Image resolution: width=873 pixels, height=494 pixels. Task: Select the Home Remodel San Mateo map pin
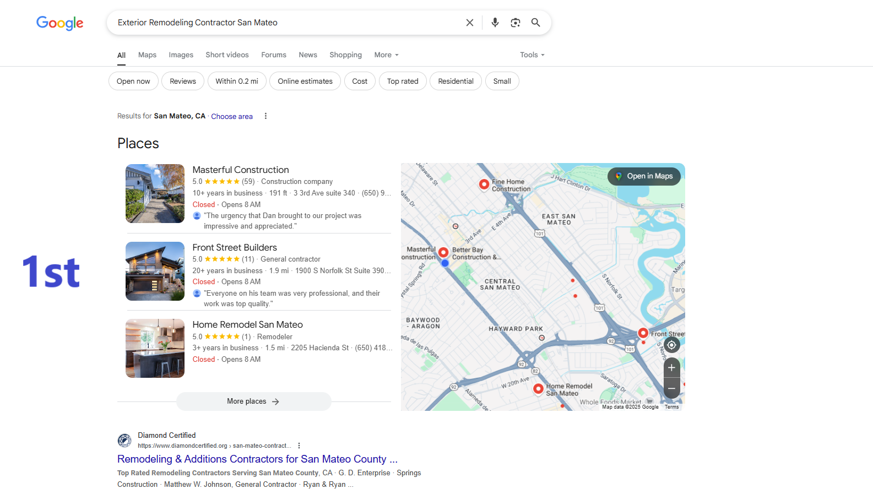[539, 389]
